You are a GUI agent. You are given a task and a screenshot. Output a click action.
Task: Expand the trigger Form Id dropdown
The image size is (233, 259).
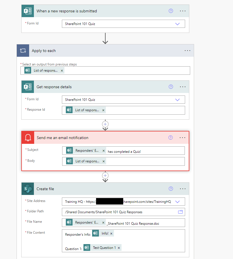[177, 24]
